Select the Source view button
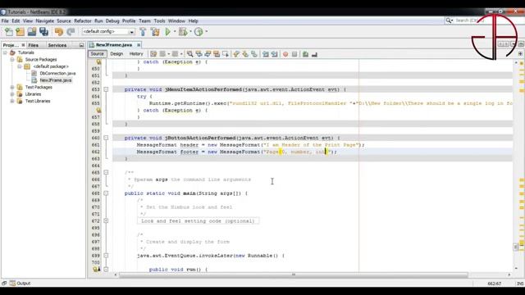This screenshot has height=295, width=525. (x=97, y=53)
